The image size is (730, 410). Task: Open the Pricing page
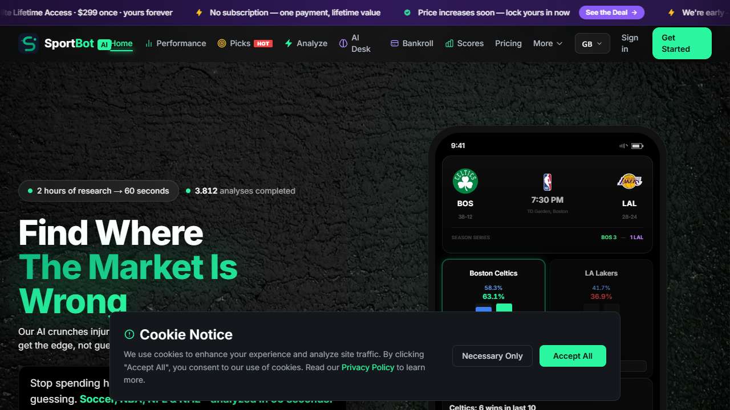pos(508,43)
